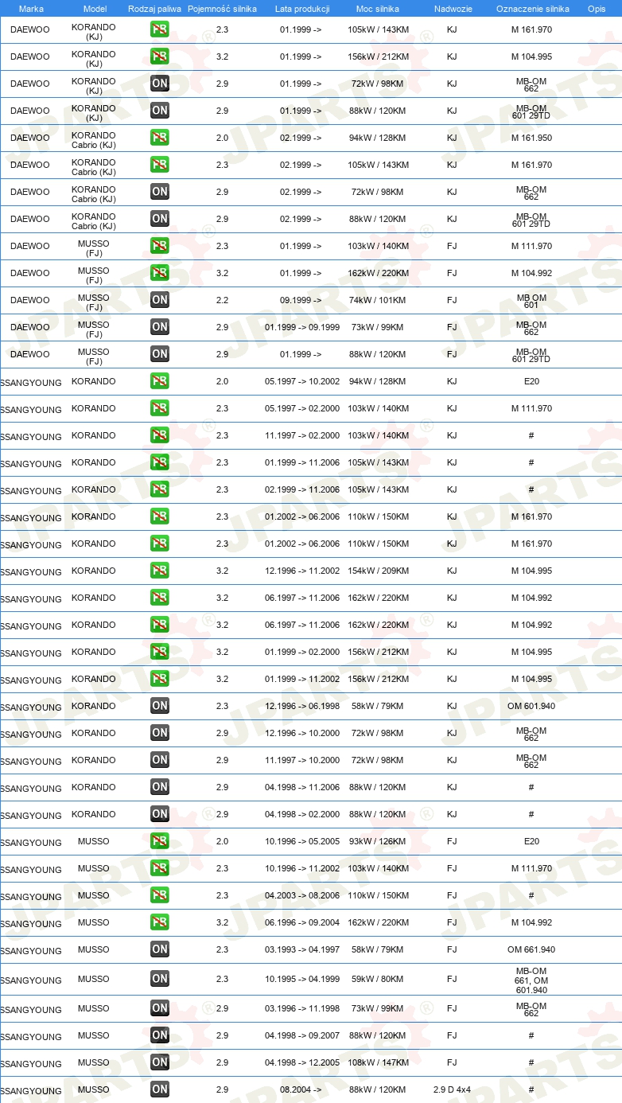Viewport: 622px width, 1103px height.
Task: Click the '08.2004 ->' production date
Action: point(301,1089)
